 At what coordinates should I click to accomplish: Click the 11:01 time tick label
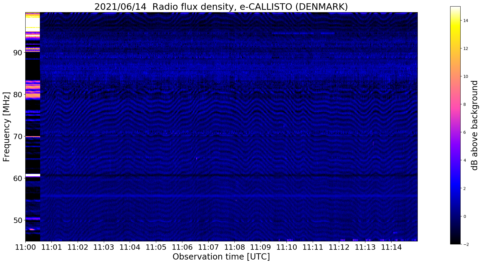tap(52, 247)
